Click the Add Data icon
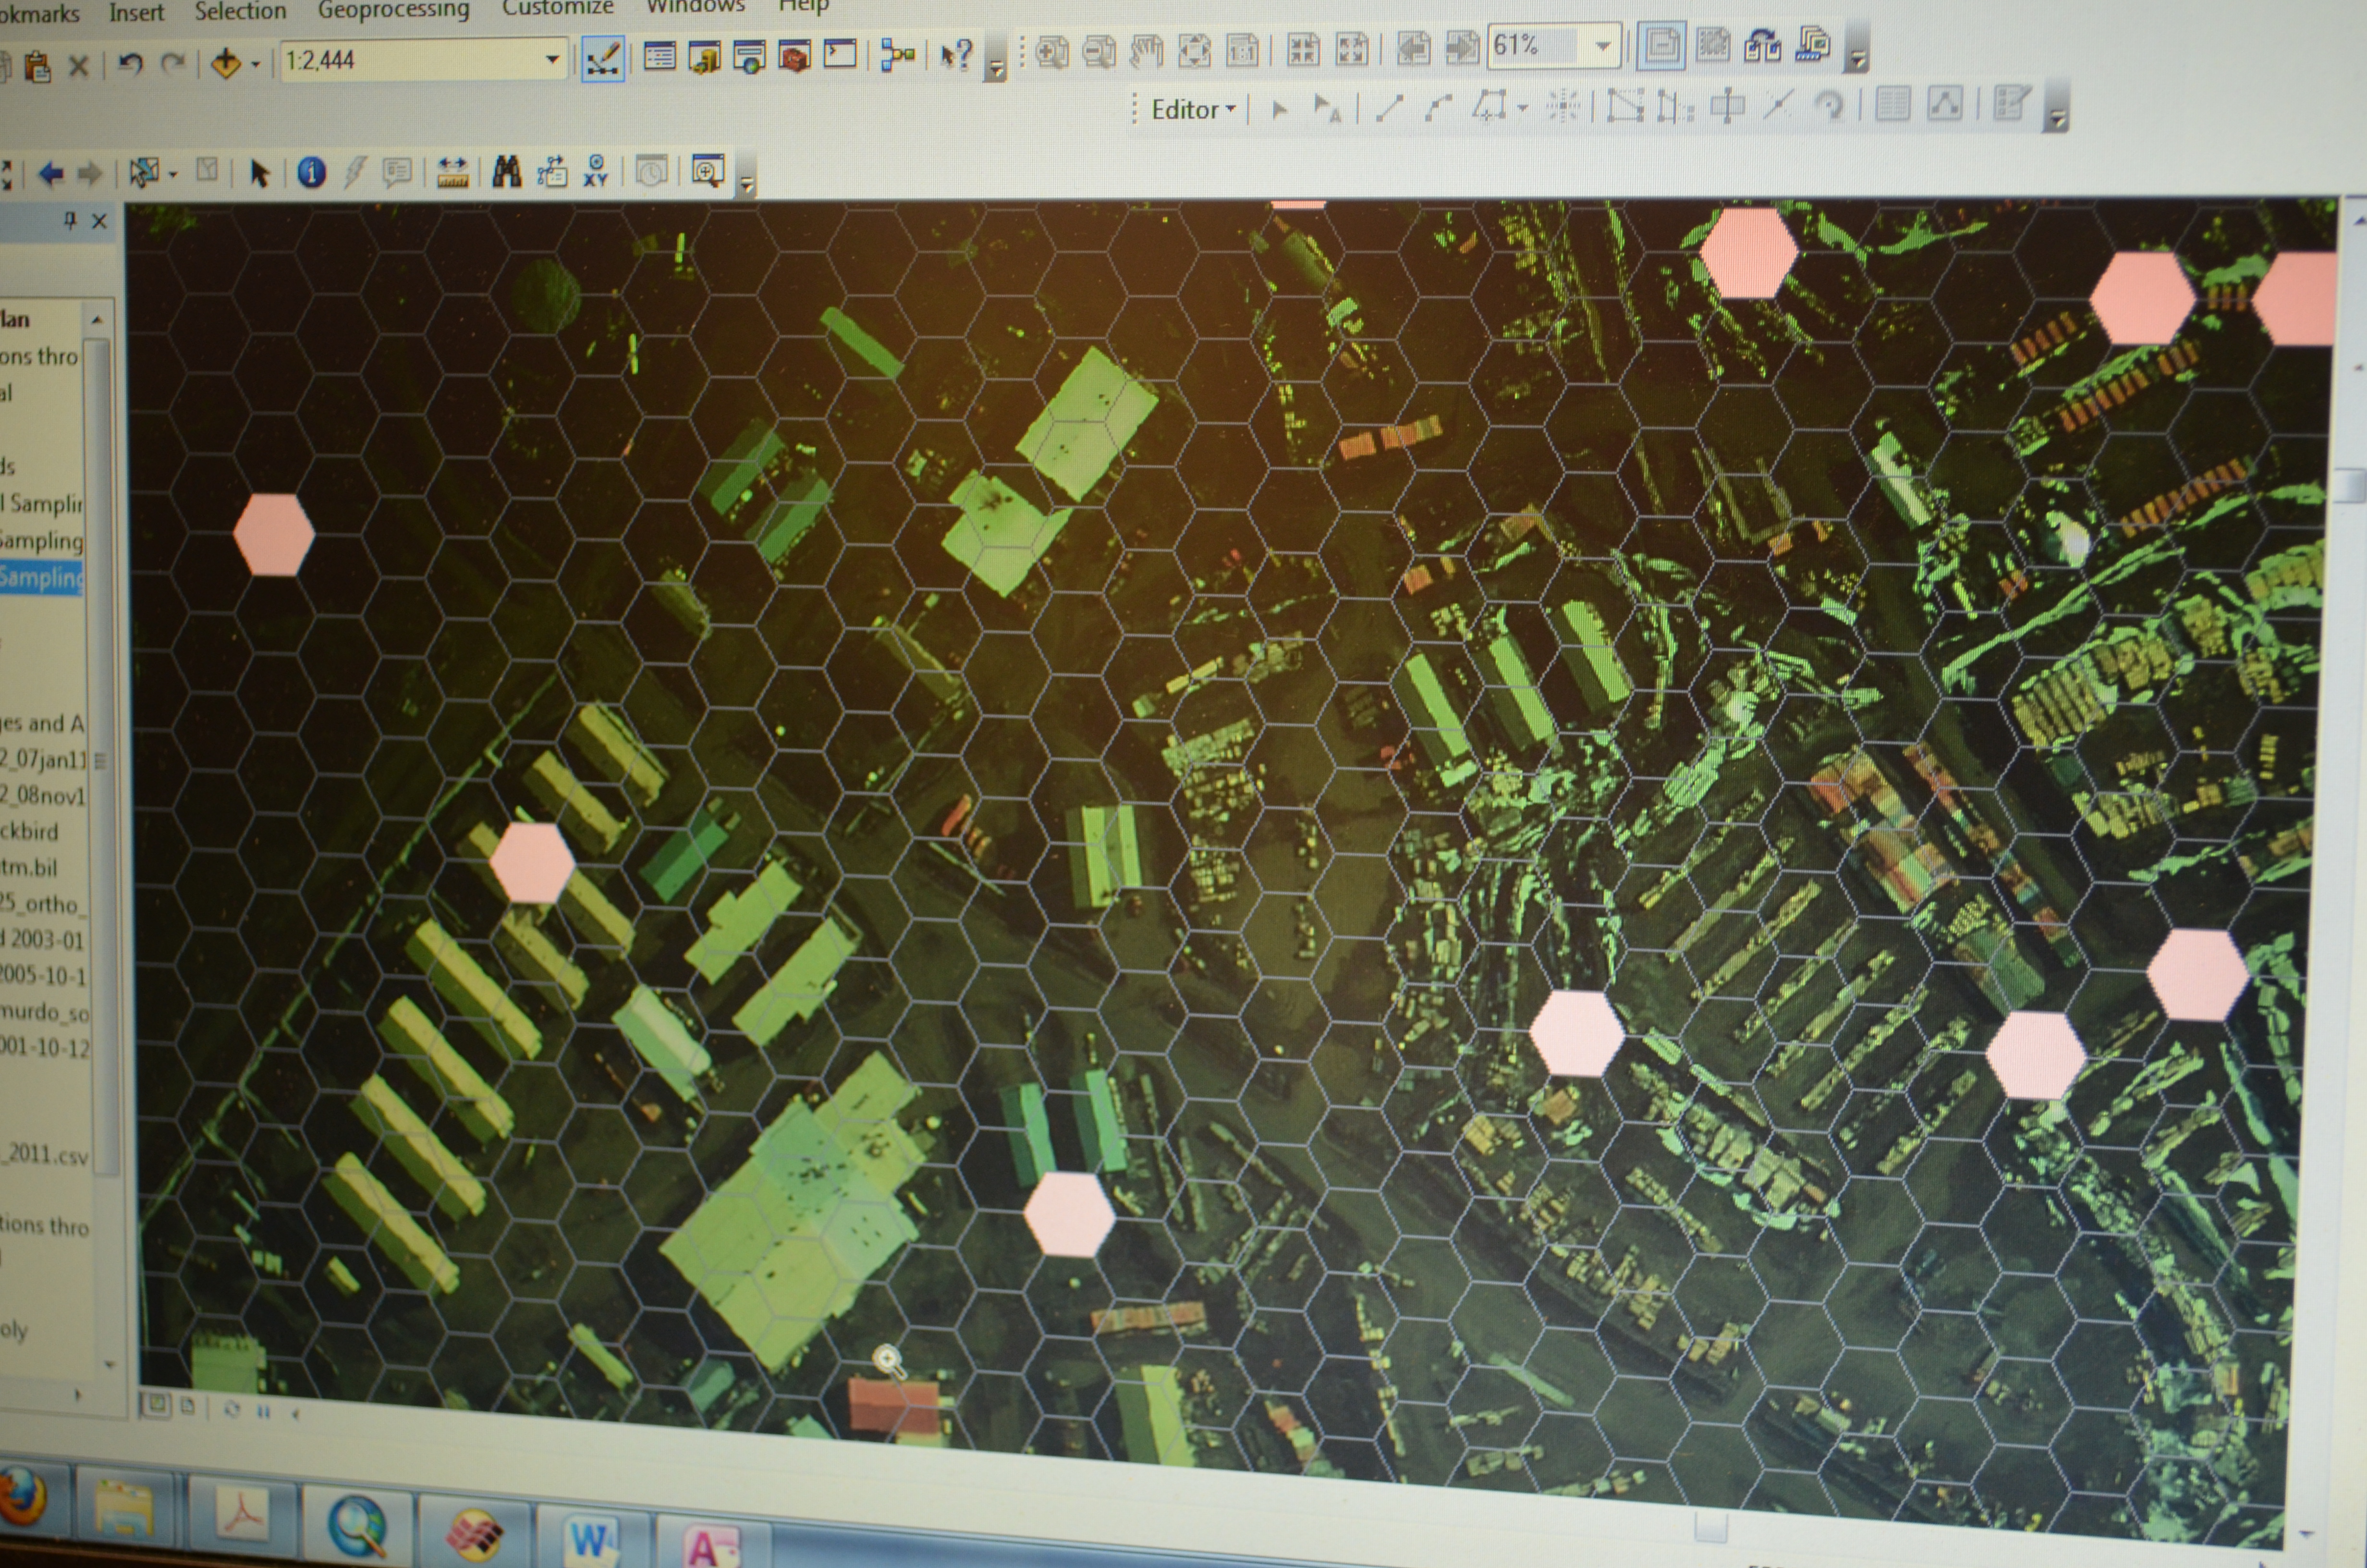The width and height of the screenshot is (2367, 1568). (x=226, y=63)
